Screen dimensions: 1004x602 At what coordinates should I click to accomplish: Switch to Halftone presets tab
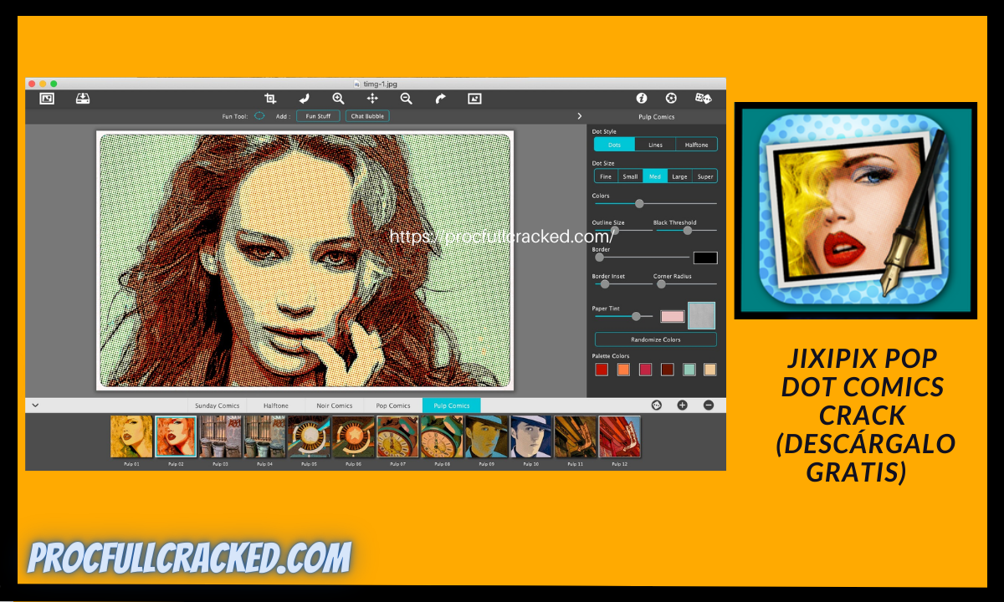(x=275, y=406)
